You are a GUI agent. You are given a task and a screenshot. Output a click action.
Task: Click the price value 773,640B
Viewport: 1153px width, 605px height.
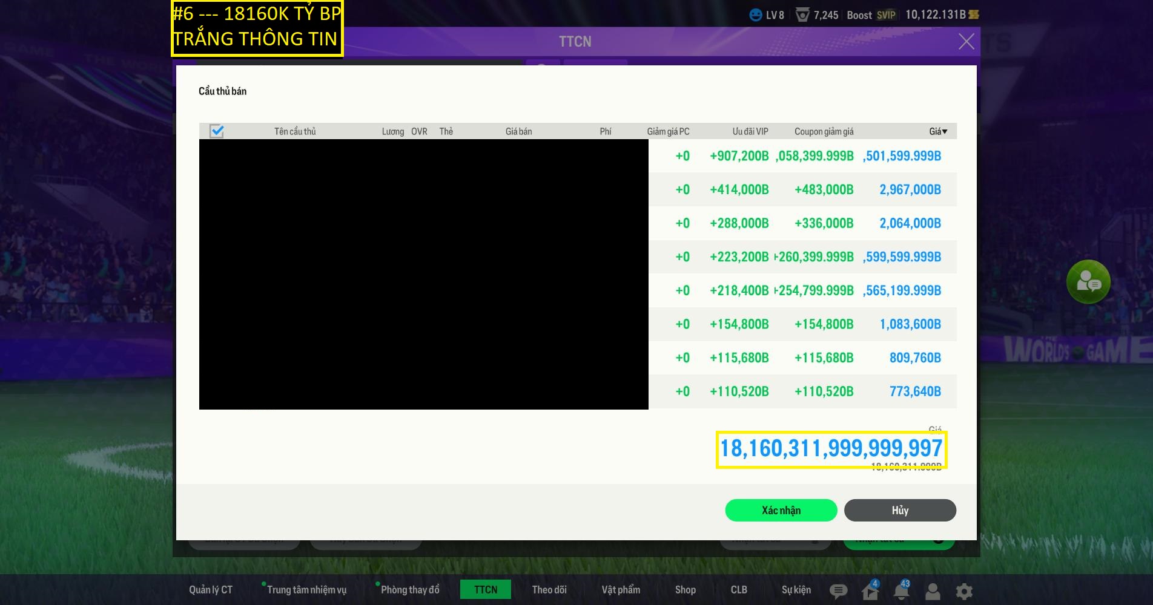tap(915, 391)
